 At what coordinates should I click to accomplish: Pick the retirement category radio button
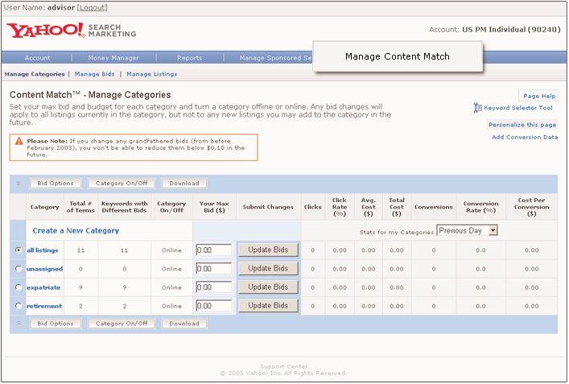(x=19, y=306)
